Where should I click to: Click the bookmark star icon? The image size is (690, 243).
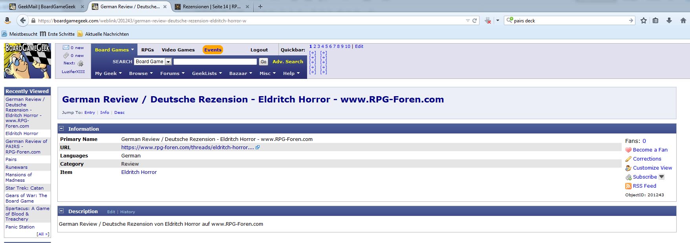point(644,20)
